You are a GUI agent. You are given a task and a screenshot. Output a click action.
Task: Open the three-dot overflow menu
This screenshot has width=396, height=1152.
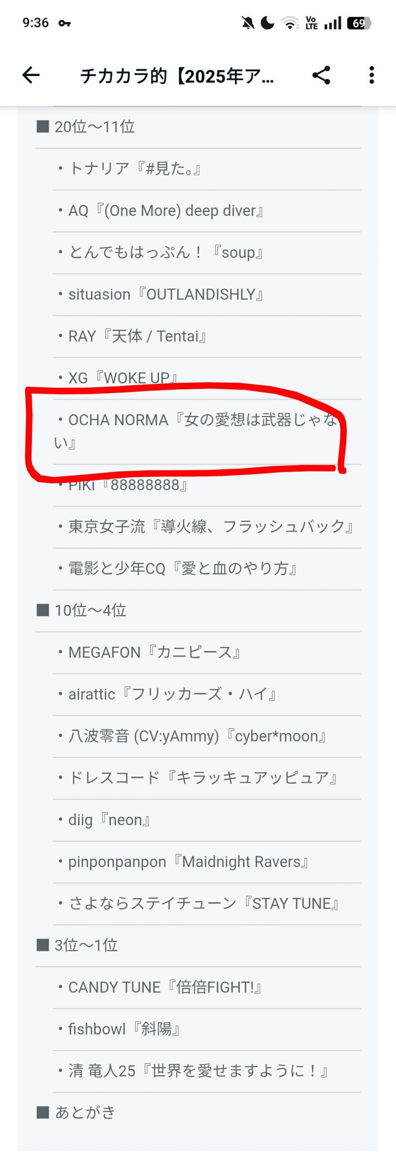(371, 75)
